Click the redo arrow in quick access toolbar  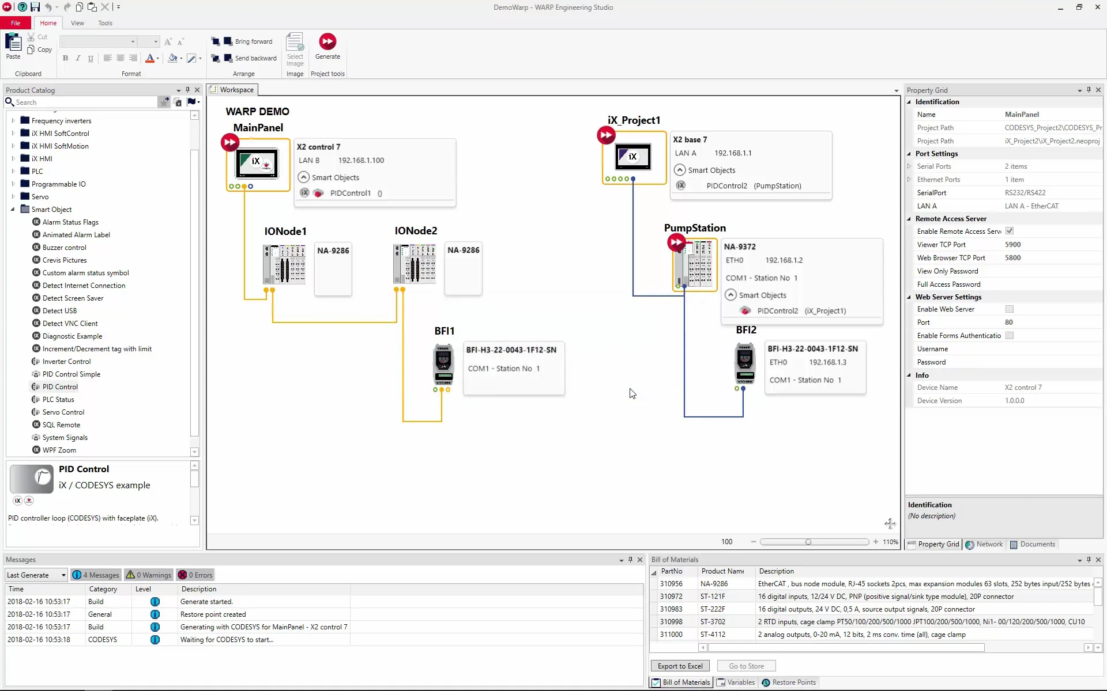click(67, 7)
